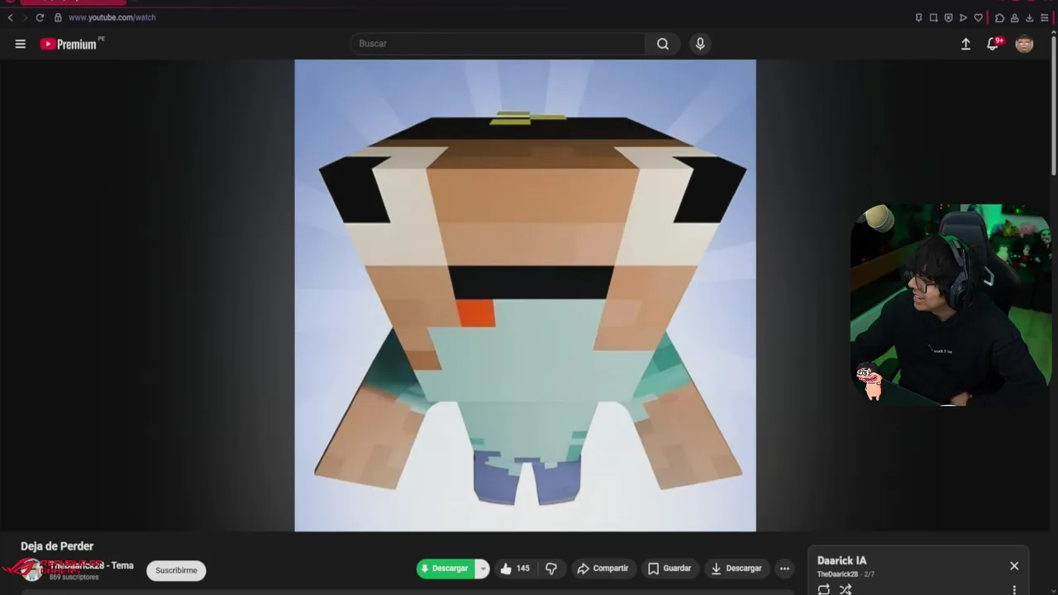
Task: Start voice search with the microphone
Action: click(700, 44)
